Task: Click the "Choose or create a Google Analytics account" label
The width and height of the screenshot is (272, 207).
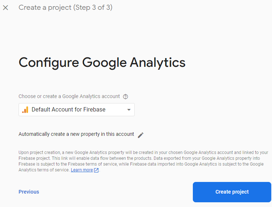Action: click(69, 97)
